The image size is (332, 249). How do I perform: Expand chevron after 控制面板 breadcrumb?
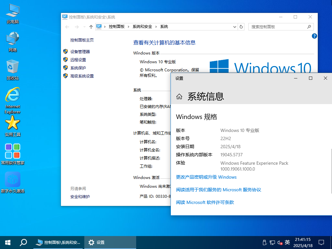(128, 27)
